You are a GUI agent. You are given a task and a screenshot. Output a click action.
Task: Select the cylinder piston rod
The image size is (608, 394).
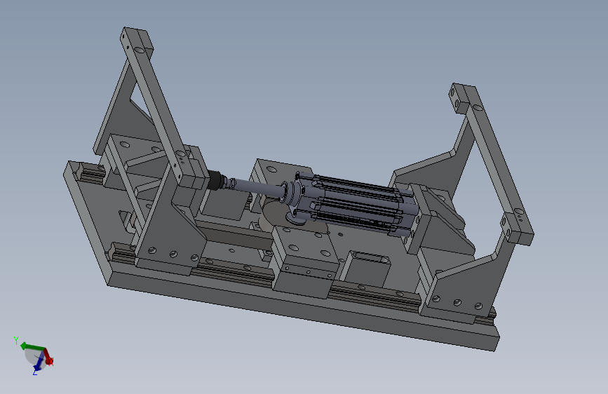click(x=258, y=186)
